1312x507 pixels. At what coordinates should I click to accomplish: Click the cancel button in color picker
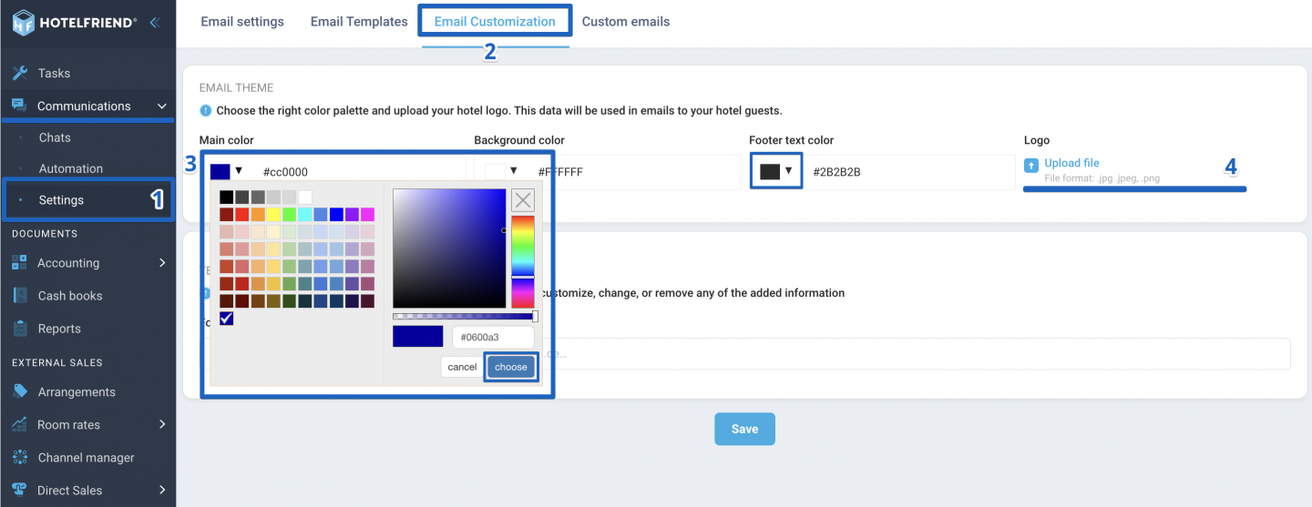click(462, 367)
